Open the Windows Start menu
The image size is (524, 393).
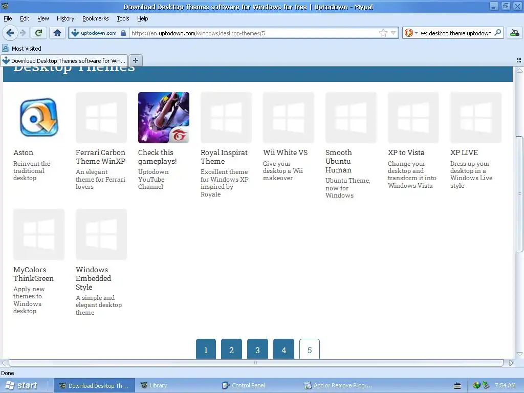coord(21,386)
